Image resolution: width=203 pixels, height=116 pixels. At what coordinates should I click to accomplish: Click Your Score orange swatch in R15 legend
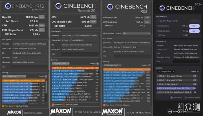[x=3, y=106]
